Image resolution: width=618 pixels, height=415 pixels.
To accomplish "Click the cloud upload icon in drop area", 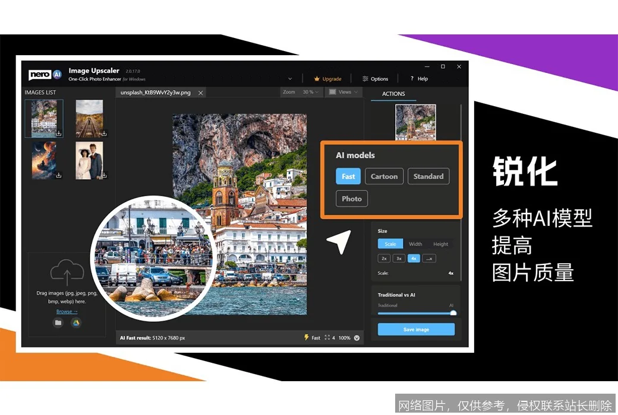I will click(x=67, y=272).
